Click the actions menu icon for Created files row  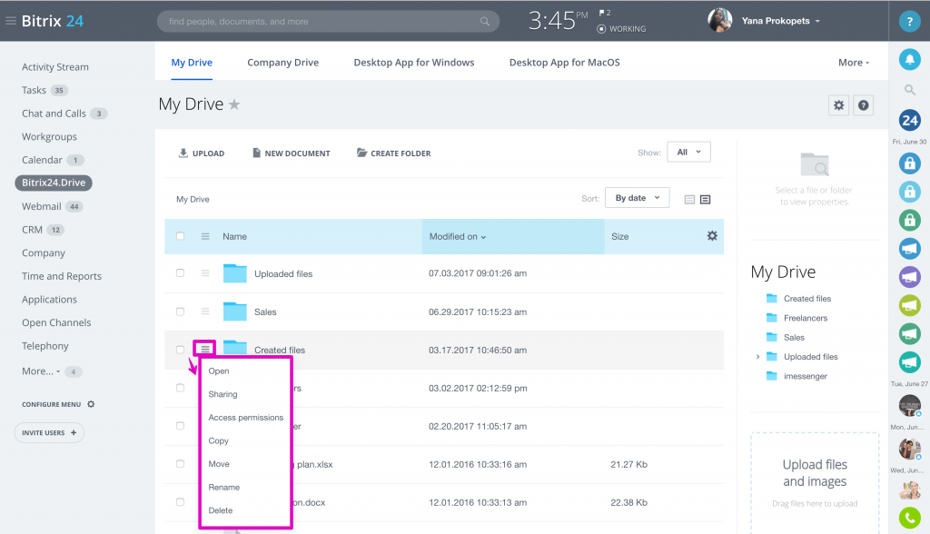click(x=205, y=349)
